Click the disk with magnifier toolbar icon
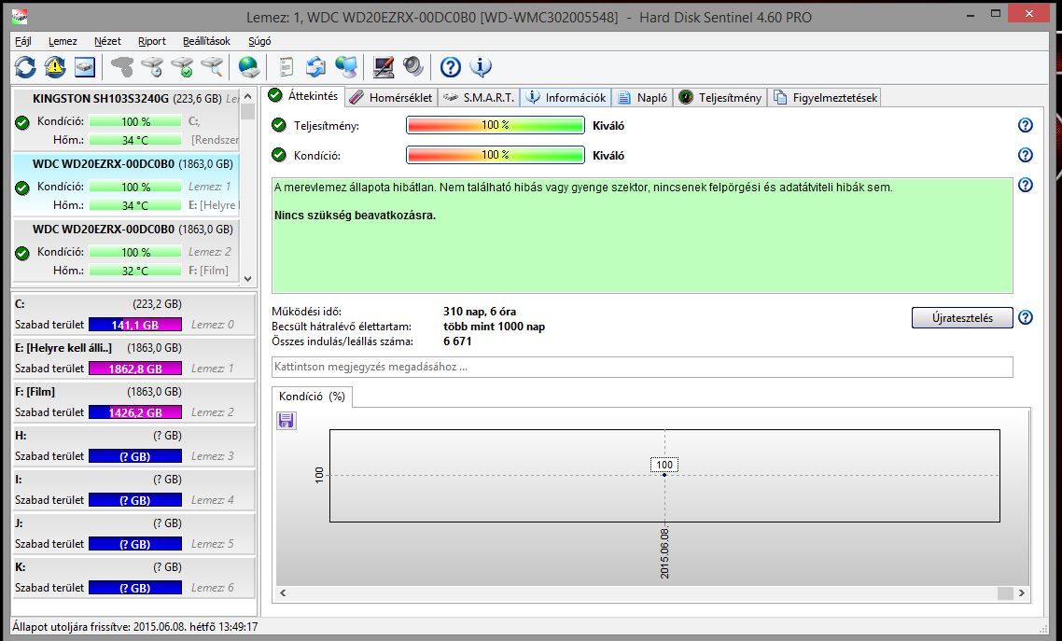 (x=212, y=67)
